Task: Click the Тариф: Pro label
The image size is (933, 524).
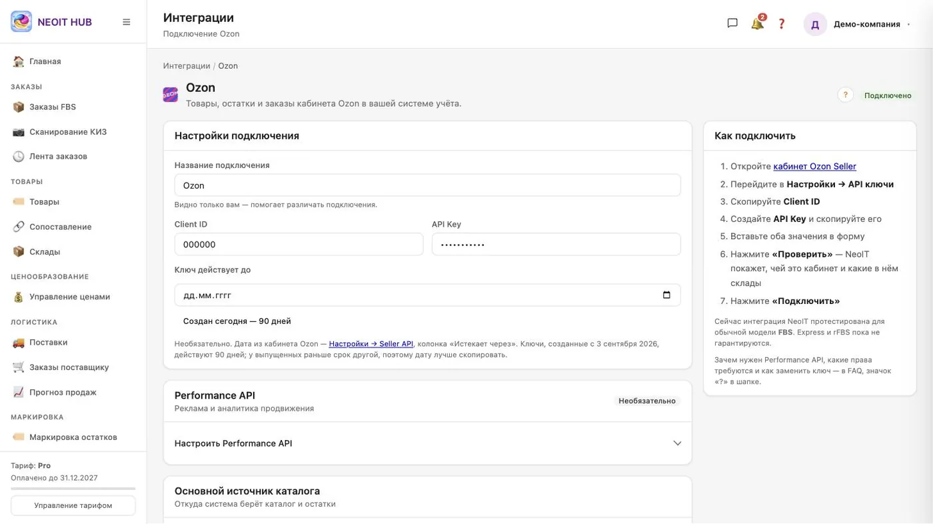Action: click(x=31, y=466)
